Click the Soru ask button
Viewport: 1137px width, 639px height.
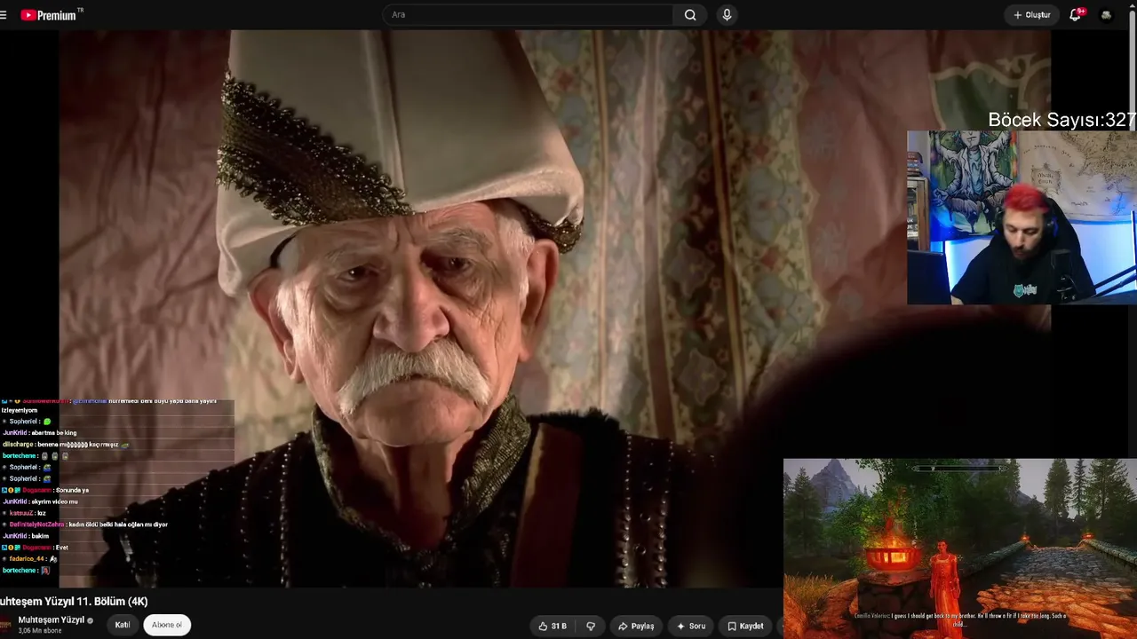click(691, 626)
